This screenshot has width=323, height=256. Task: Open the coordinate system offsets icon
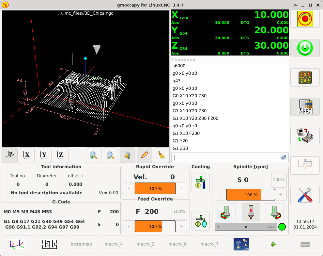pos(18,244)
